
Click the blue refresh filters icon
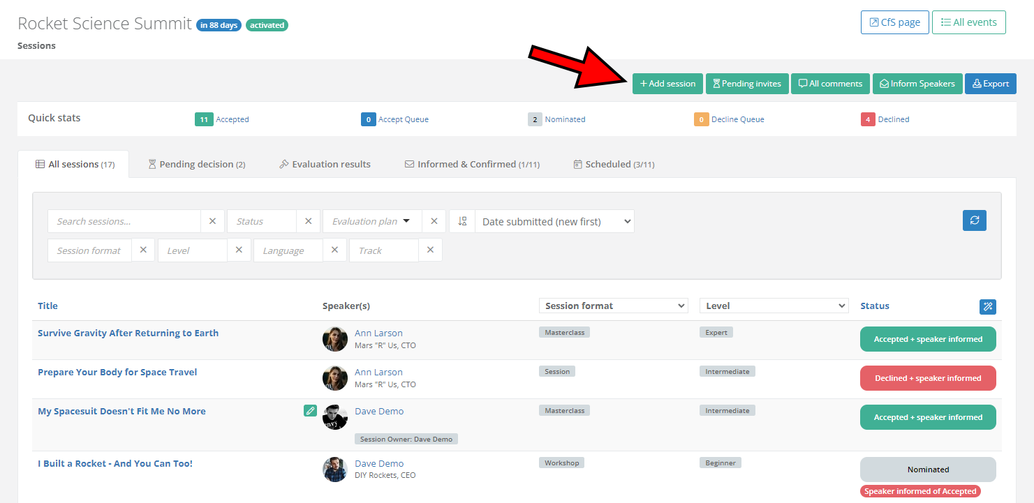(974, 220)
